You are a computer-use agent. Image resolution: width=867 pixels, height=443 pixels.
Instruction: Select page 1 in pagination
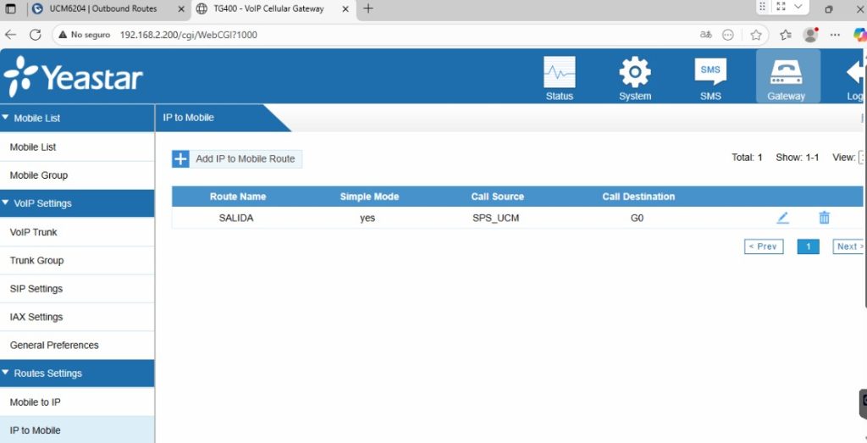click(x=808, y=246)
